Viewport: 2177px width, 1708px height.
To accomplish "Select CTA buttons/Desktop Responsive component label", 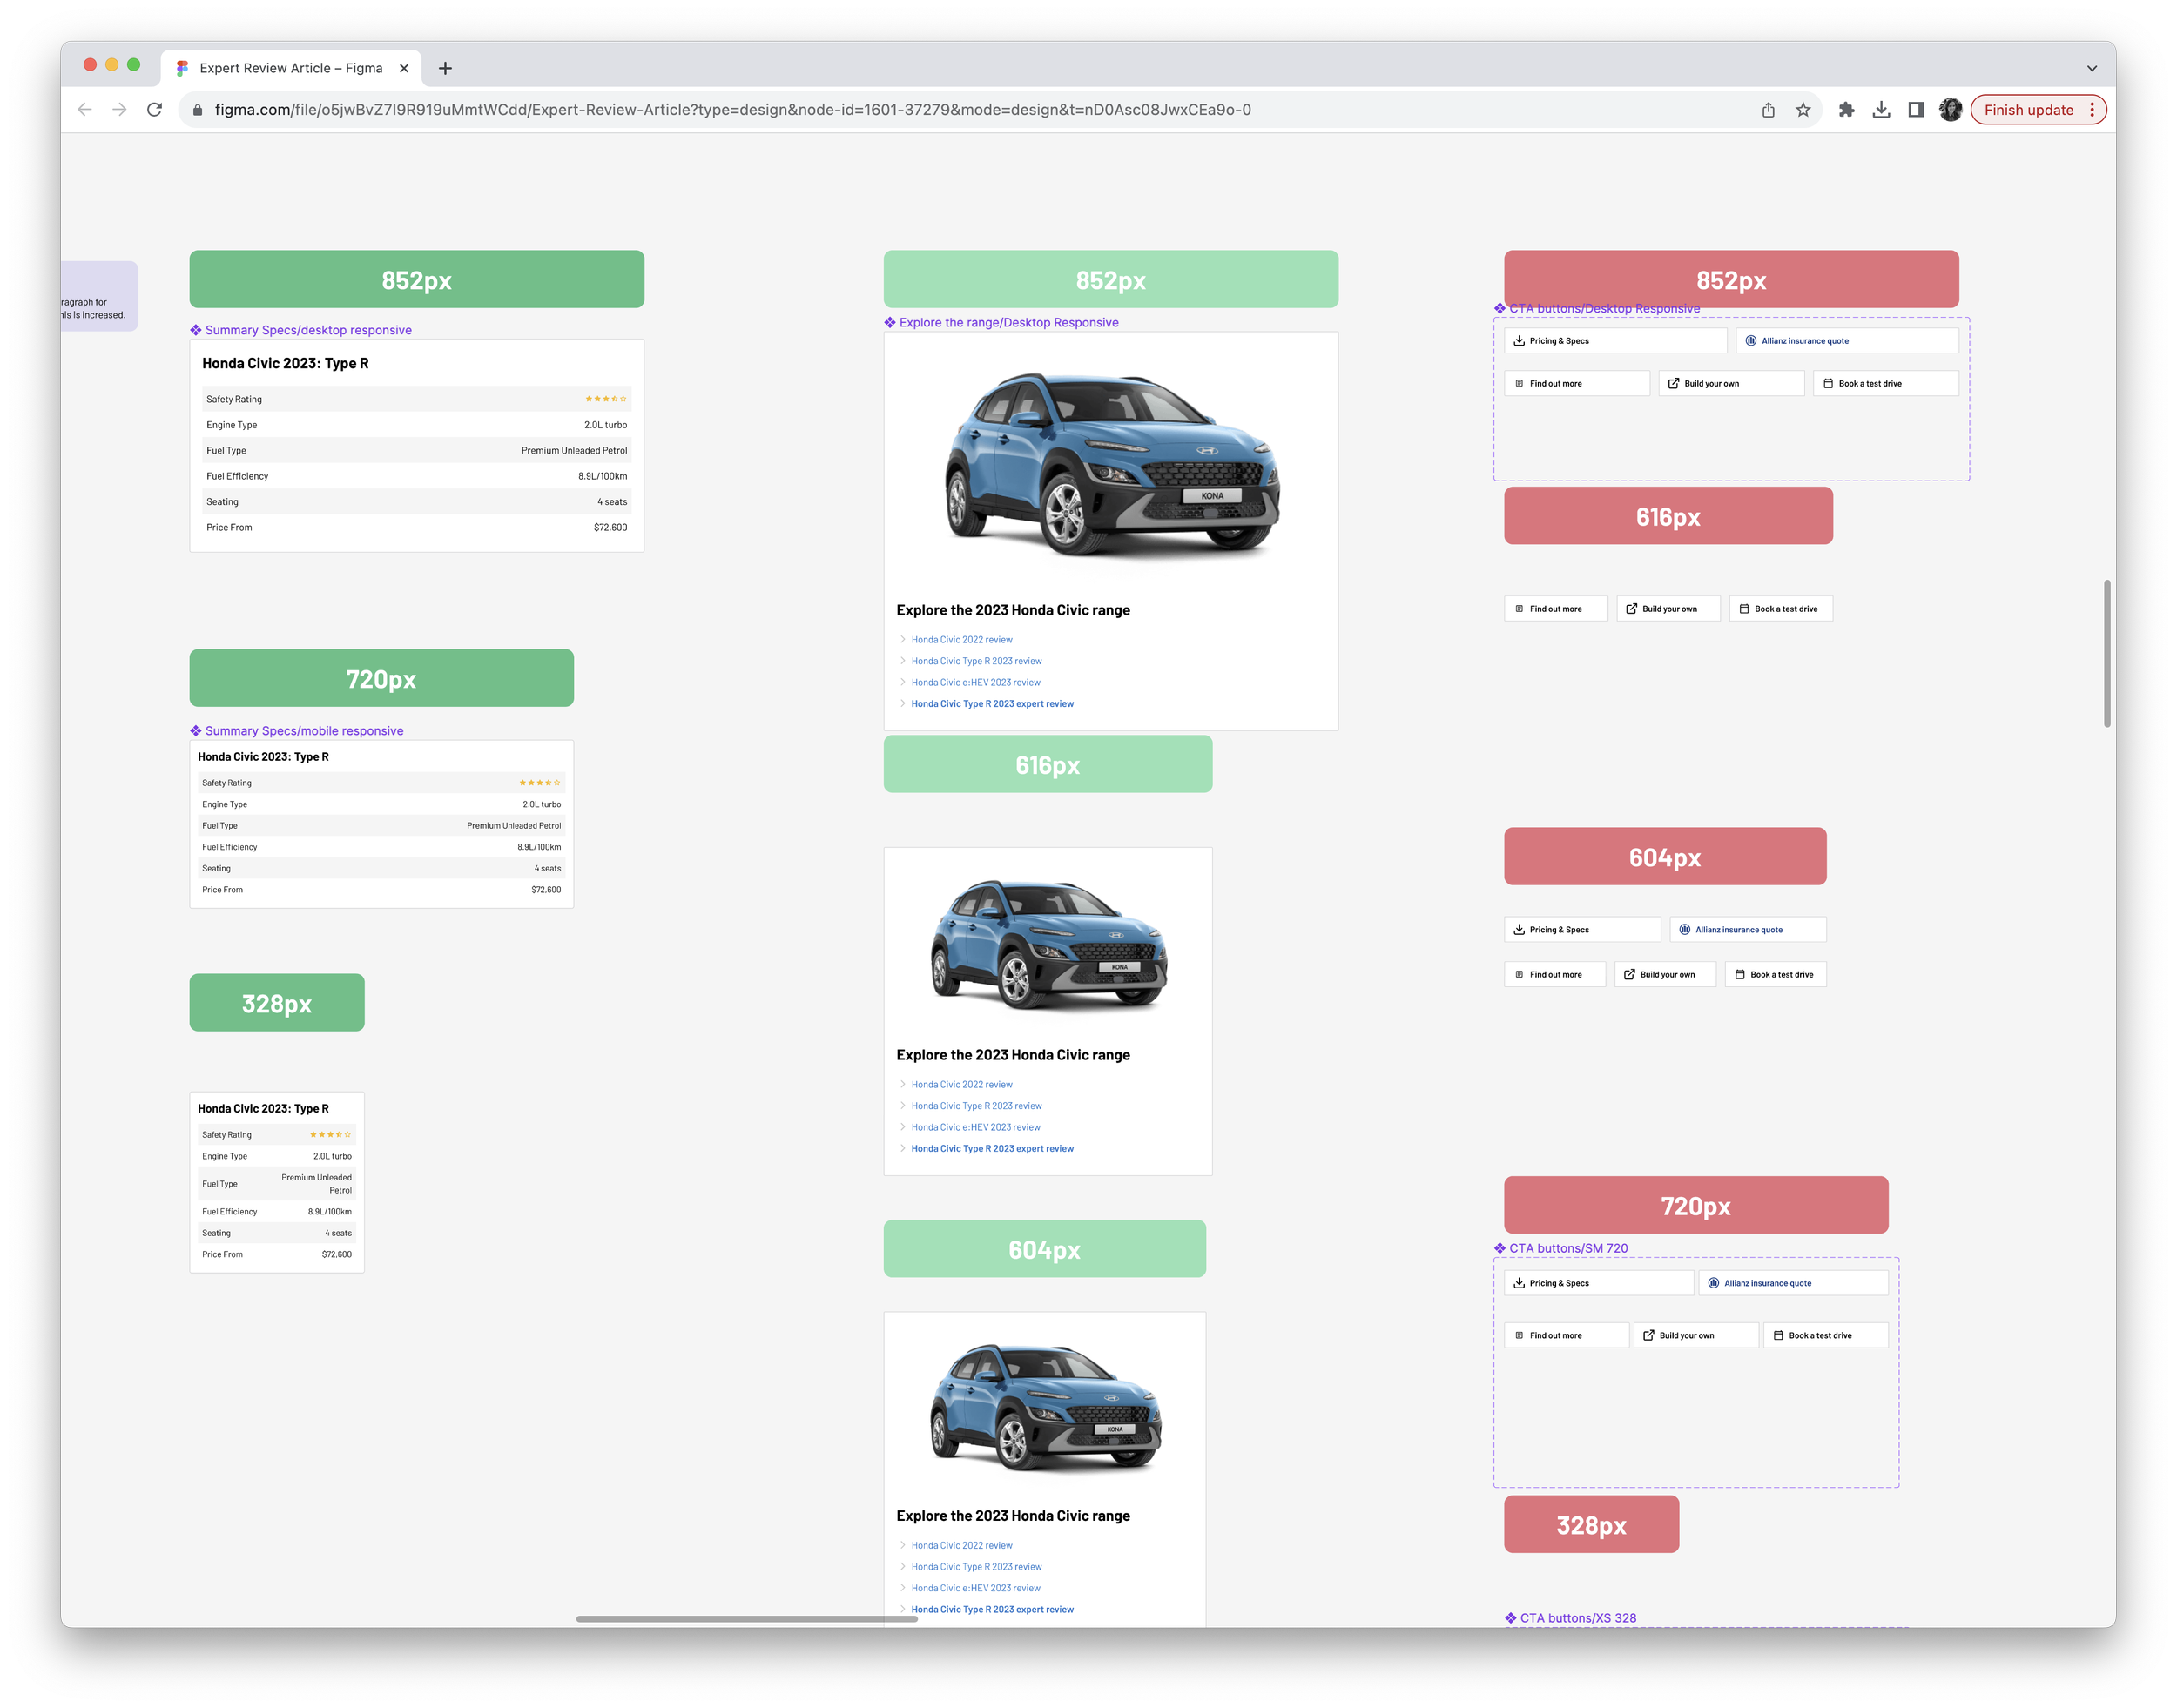I will (1597, 308).
